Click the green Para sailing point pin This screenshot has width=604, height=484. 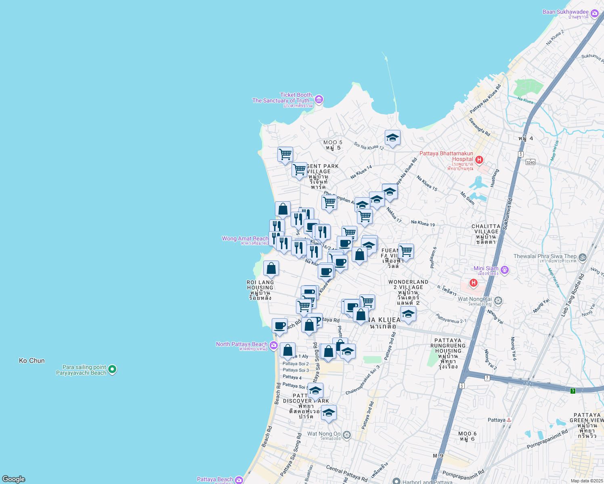112,369
